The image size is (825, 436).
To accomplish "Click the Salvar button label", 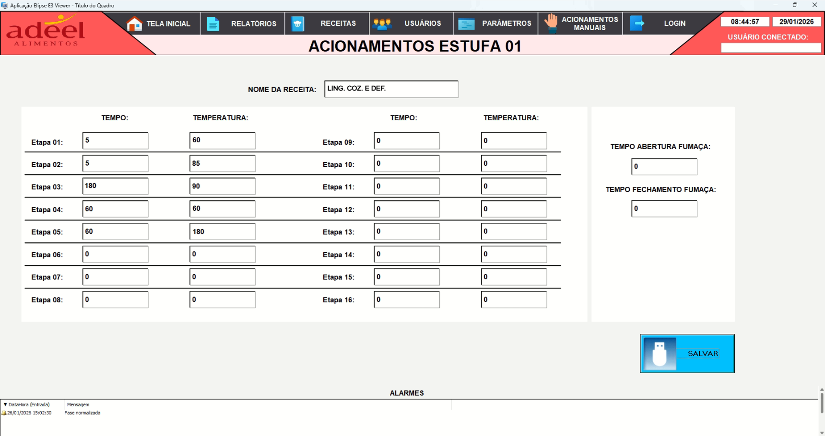I will (x=703, y=354).
